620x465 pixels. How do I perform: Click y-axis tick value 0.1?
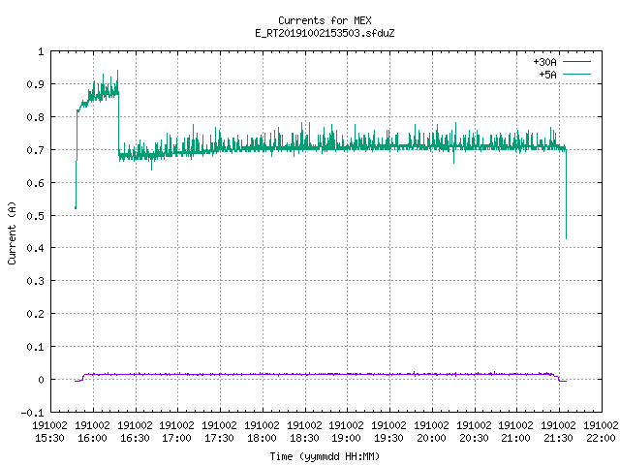(x=35, y=347)
